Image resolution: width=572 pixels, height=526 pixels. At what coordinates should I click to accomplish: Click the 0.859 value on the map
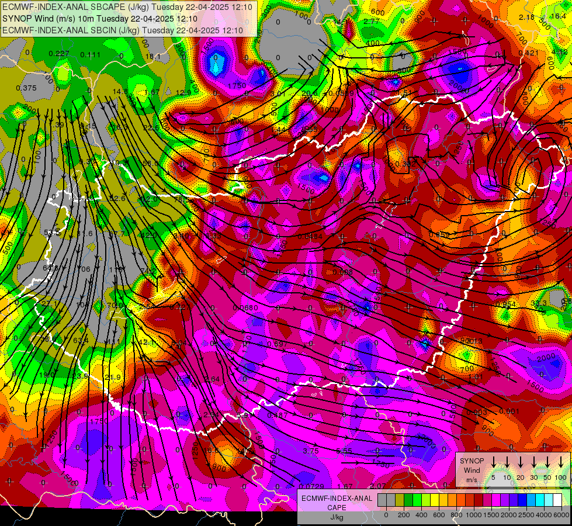tap(439, 234)
